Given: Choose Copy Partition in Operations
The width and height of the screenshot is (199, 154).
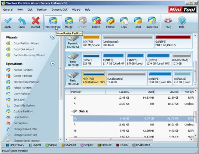Looking at the screenshot, I should coord(22,94).
